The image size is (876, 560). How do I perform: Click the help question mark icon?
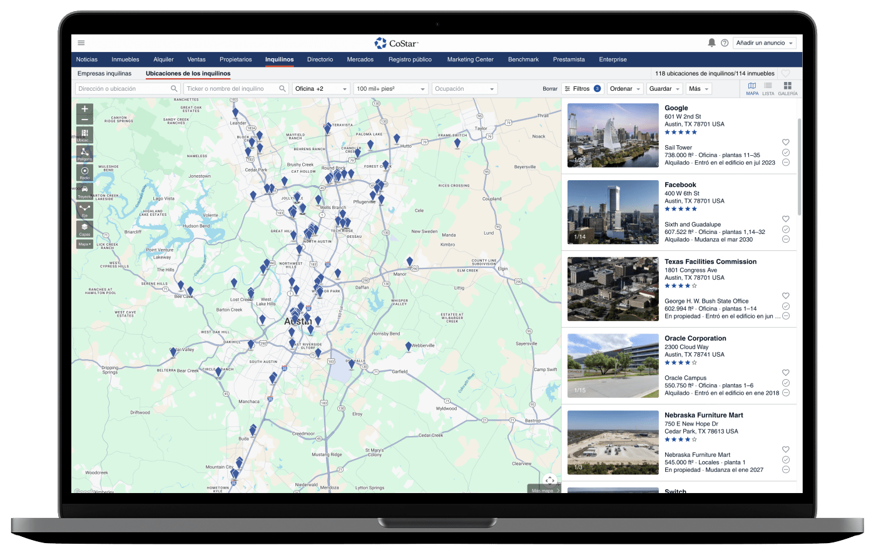pos(725,43)
